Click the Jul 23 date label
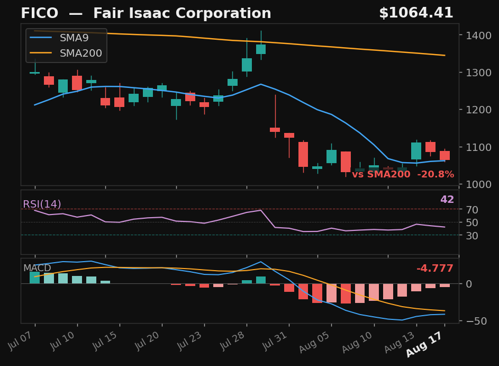Viewport: 499px width, 366px height. pos(189,341)
